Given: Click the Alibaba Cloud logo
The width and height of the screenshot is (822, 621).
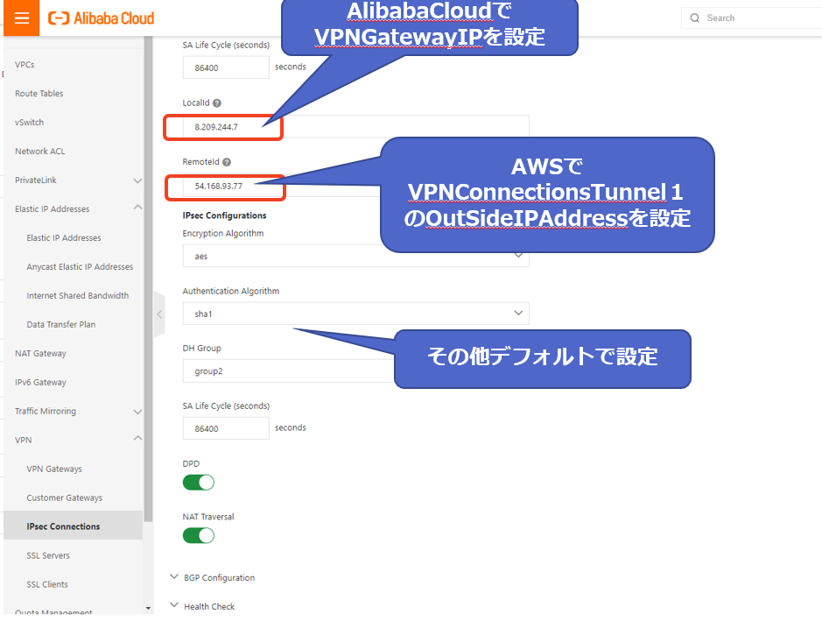Looking at the screenshot, I should [102, 18].
